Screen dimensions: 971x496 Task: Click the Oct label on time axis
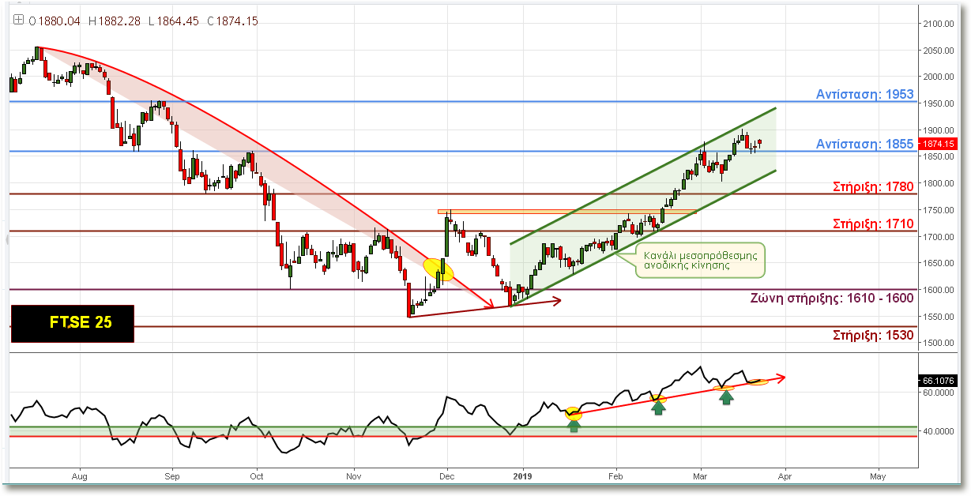point(255,477)
